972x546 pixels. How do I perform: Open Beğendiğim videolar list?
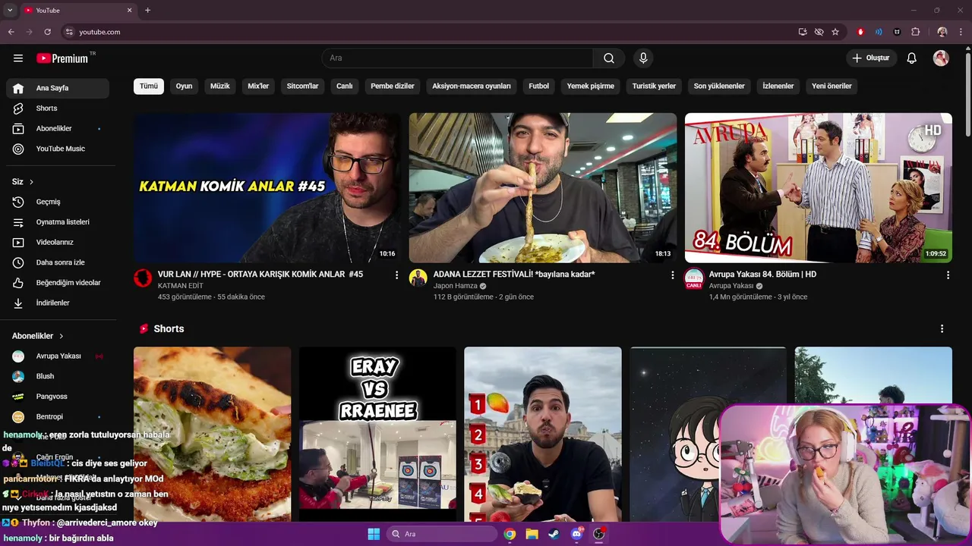[x=58, y=283]
